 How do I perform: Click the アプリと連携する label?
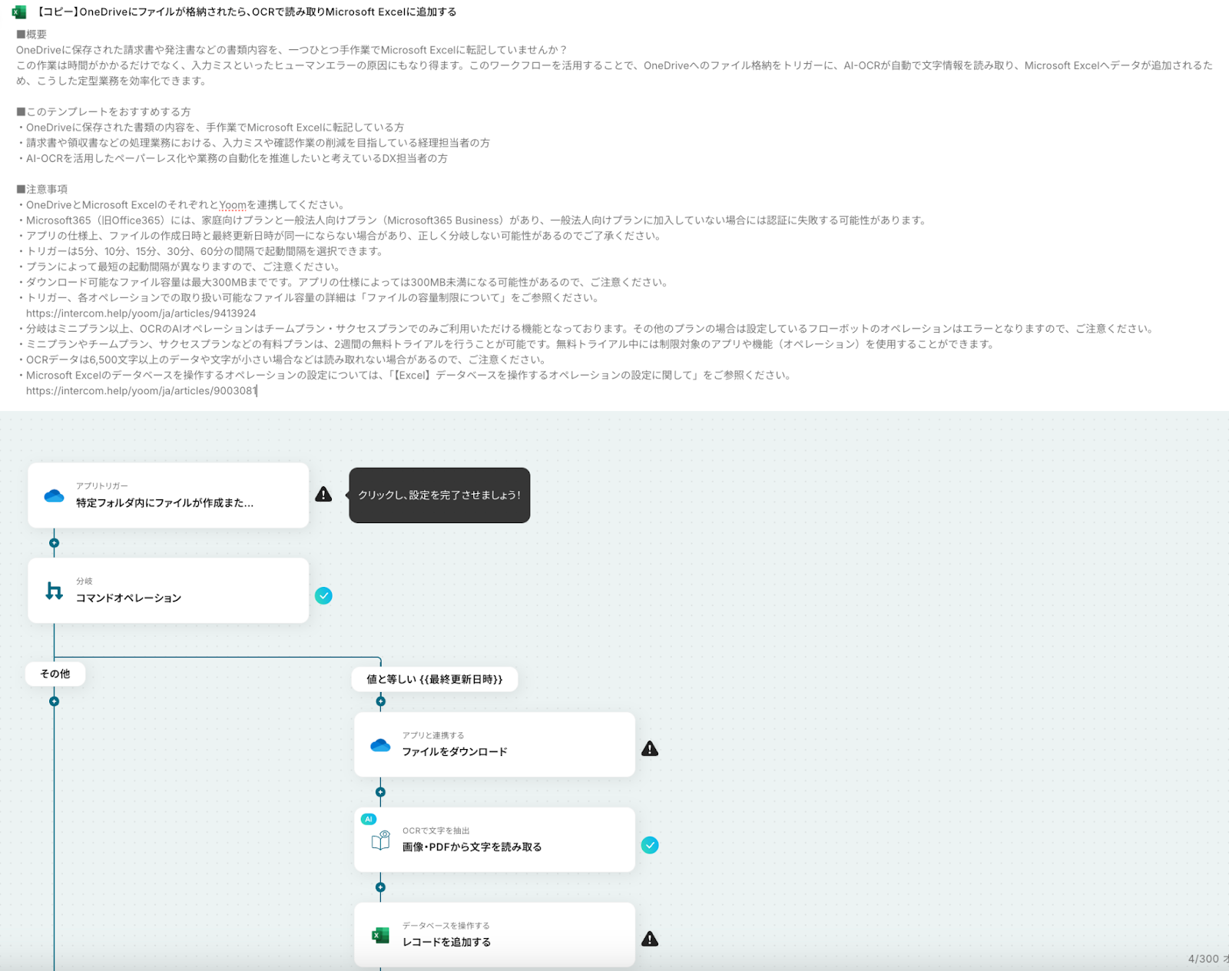click(x=433, y=735)
